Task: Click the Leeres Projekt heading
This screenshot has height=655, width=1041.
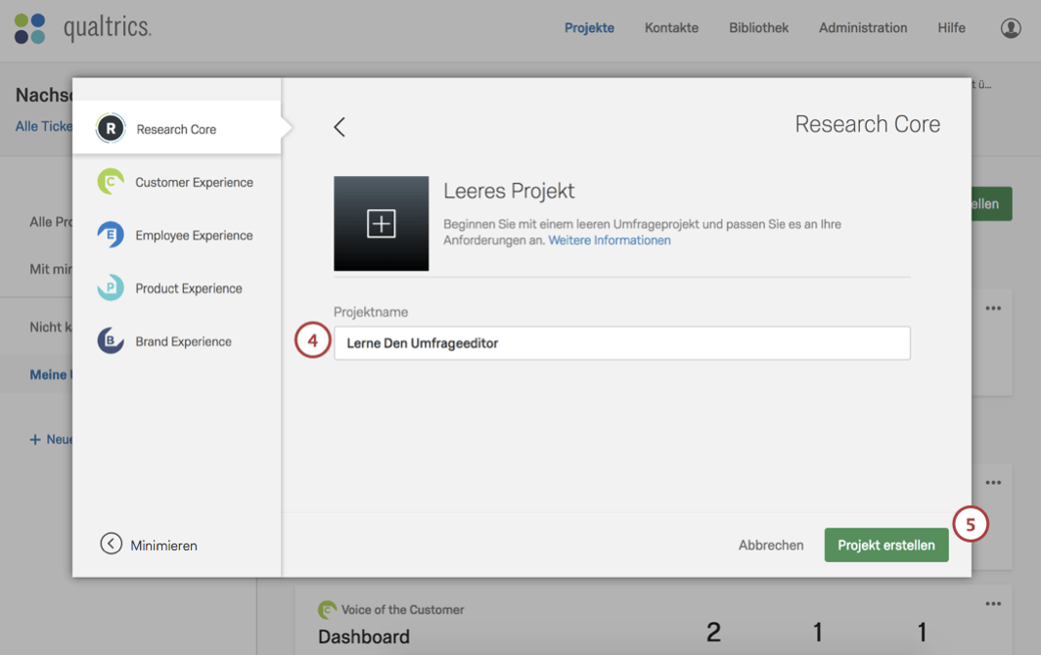Action: [x=509, y=191]
